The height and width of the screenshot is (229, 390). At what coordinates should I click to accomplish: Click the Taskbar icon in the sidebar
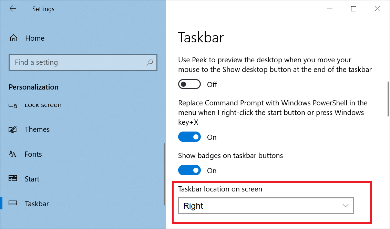pyautogui.click(x=12, y=204)
